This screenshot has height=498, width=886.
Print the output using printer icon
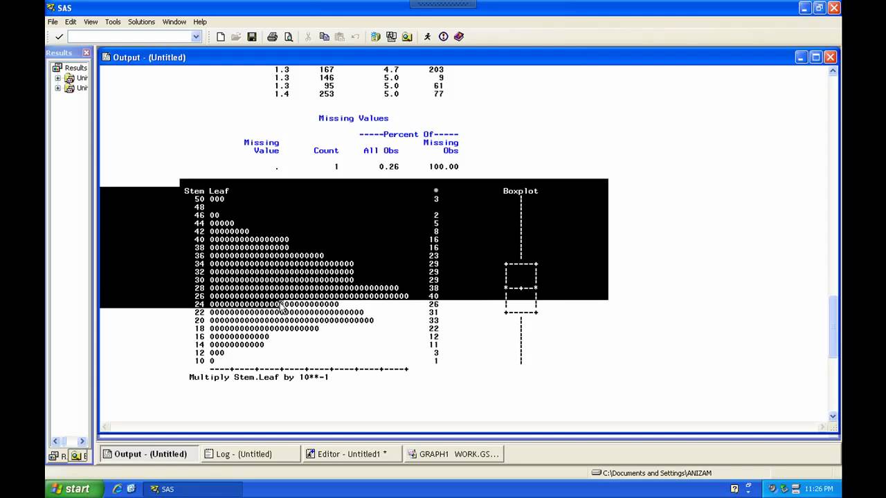[x=272, y=37]
